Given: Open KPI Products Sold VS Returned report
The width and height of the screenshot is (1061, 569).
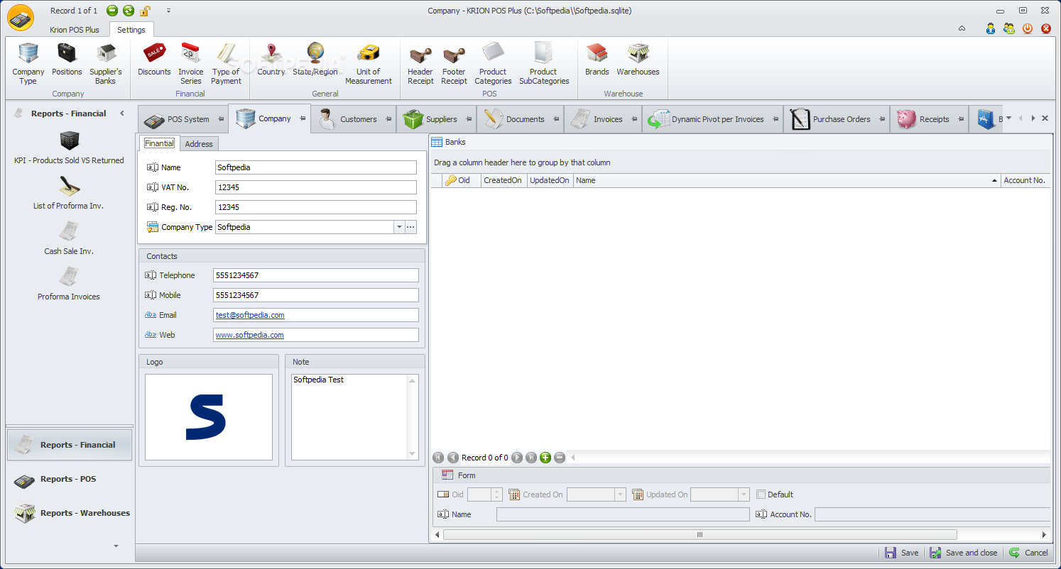Looking at the screenshot, I should point(69,148).
